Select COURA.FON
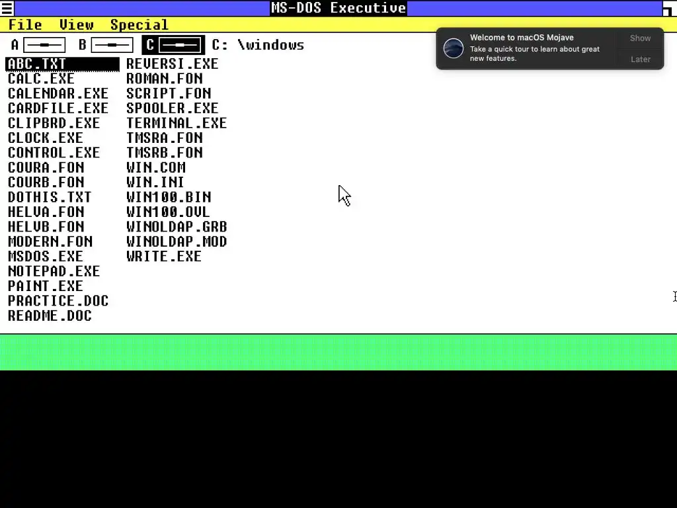677x508 pixels. (x=46, y=167)
